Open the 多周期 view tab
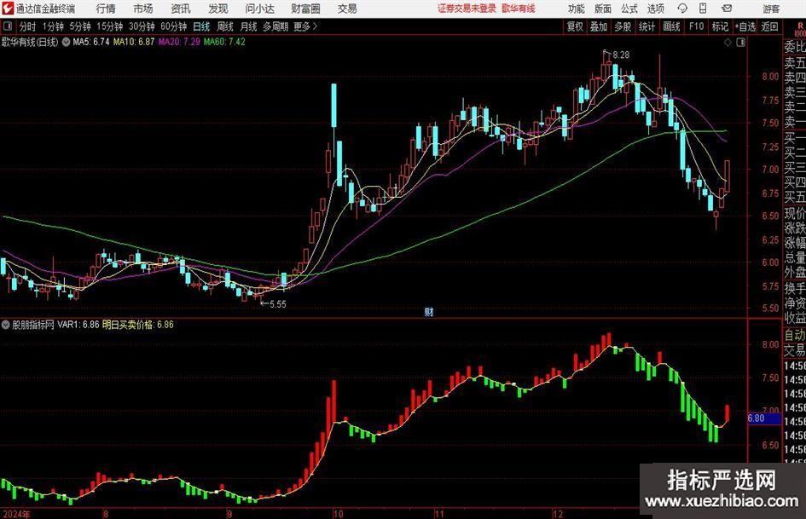Screen dimensions: 806x519 [275, 26]
